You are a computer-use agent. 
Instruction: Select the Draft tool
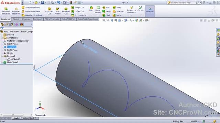(x=107, y=11)
